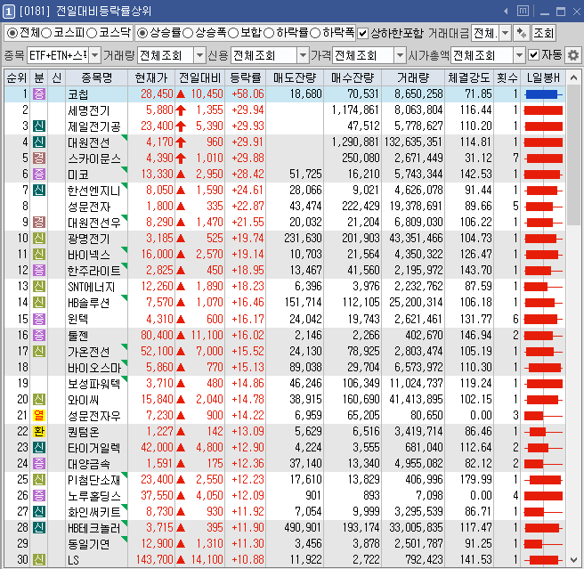Select the 동일기연 stock name
Screen dimensions: 584x569
click(x=89, y=544)
